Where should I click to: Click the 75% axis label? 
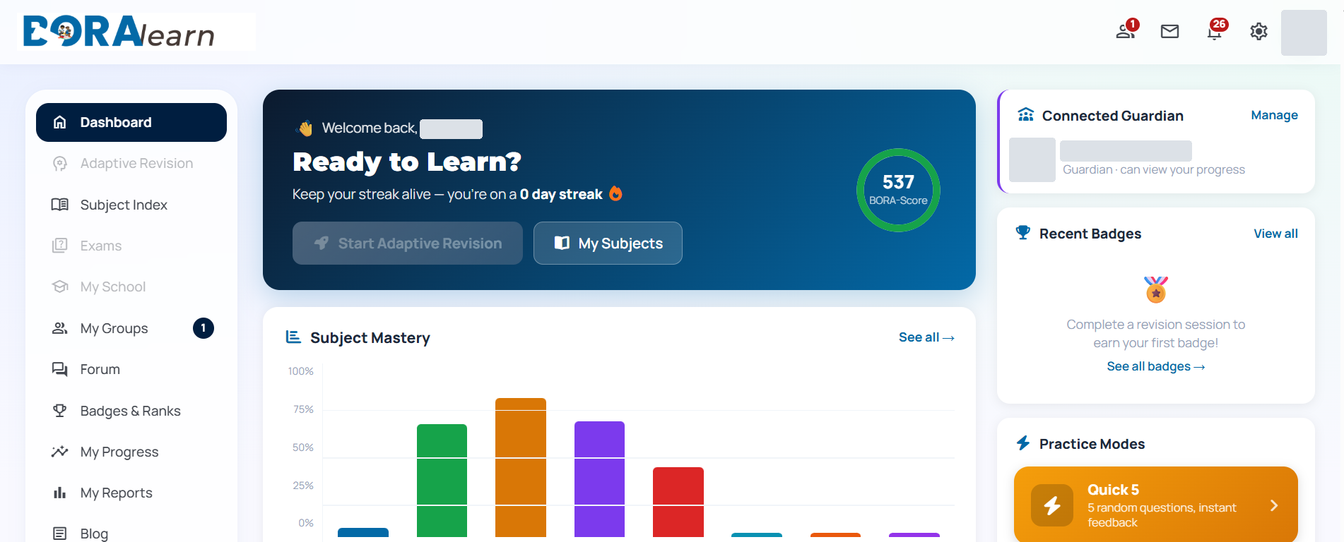point(303,409)
